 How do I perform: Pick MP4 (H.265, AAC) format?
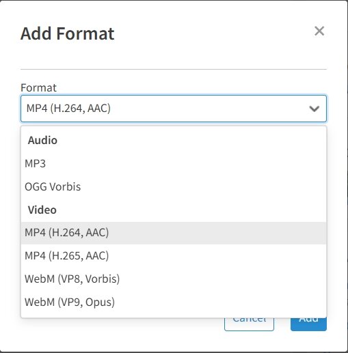[174, 256]
